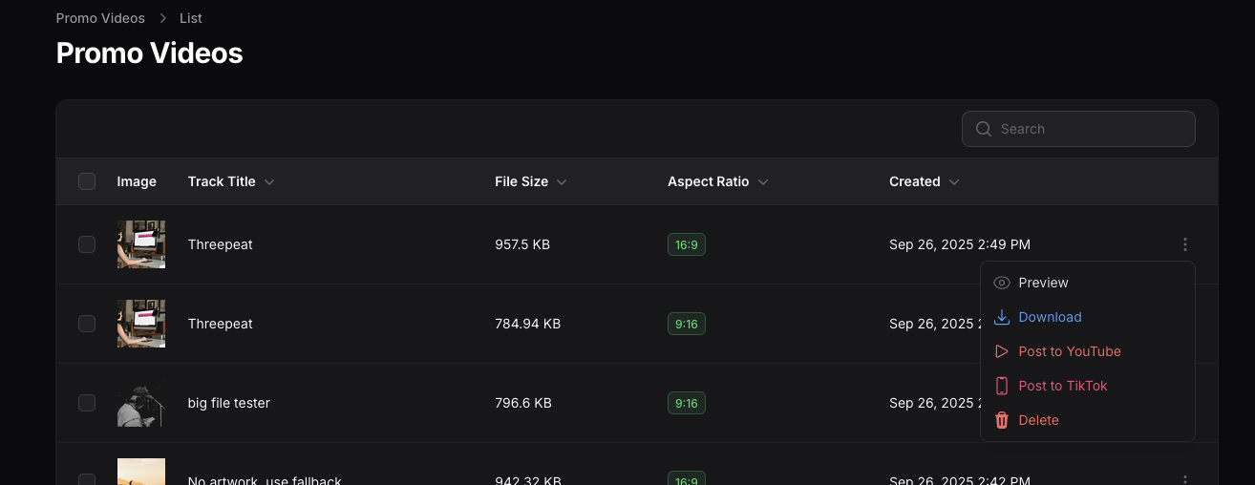Viewport: 1255px width, 485px height.
Task: Check the box for the 784.94 KB Threepeat row
Action: coord(87,324)
